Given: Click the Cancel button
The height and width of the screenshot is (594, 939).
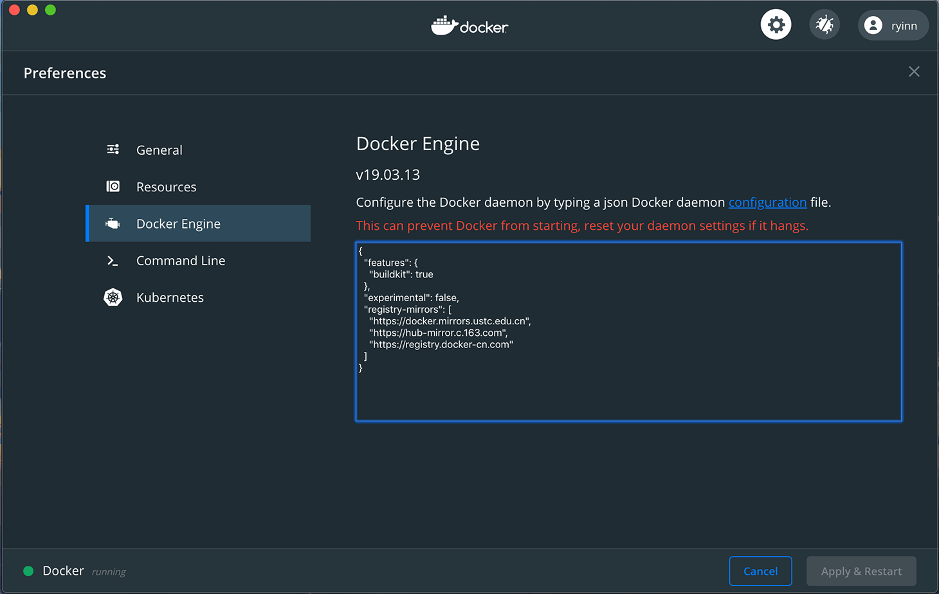Looking at the screenshot, I should (x=760, y=571).
